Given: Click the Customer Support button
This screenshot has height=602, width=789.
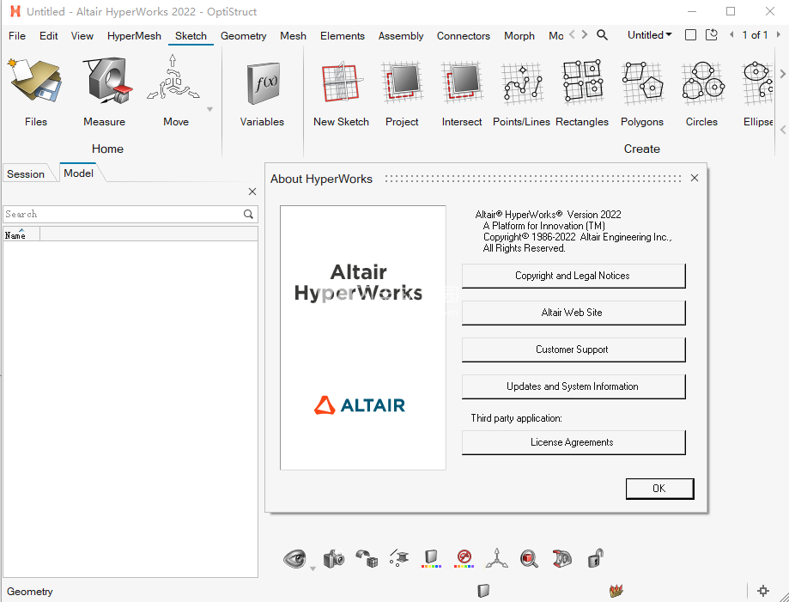Looking at the screenshot, I should click(x=573, y=350).
